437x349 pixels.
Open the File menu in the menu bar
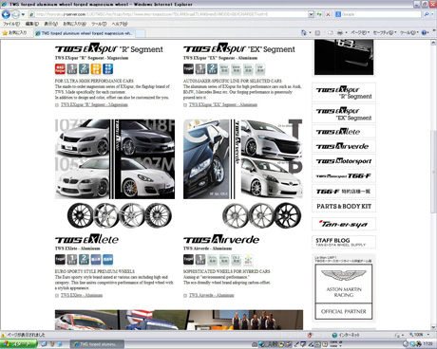pyautogui.click(x=11, y=24)
